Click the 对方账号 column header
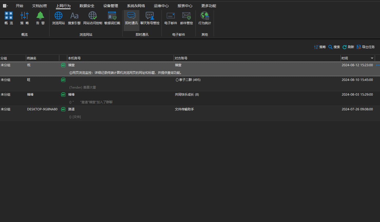The height and width of the screenshot is (222, 380). coord(257,58)
